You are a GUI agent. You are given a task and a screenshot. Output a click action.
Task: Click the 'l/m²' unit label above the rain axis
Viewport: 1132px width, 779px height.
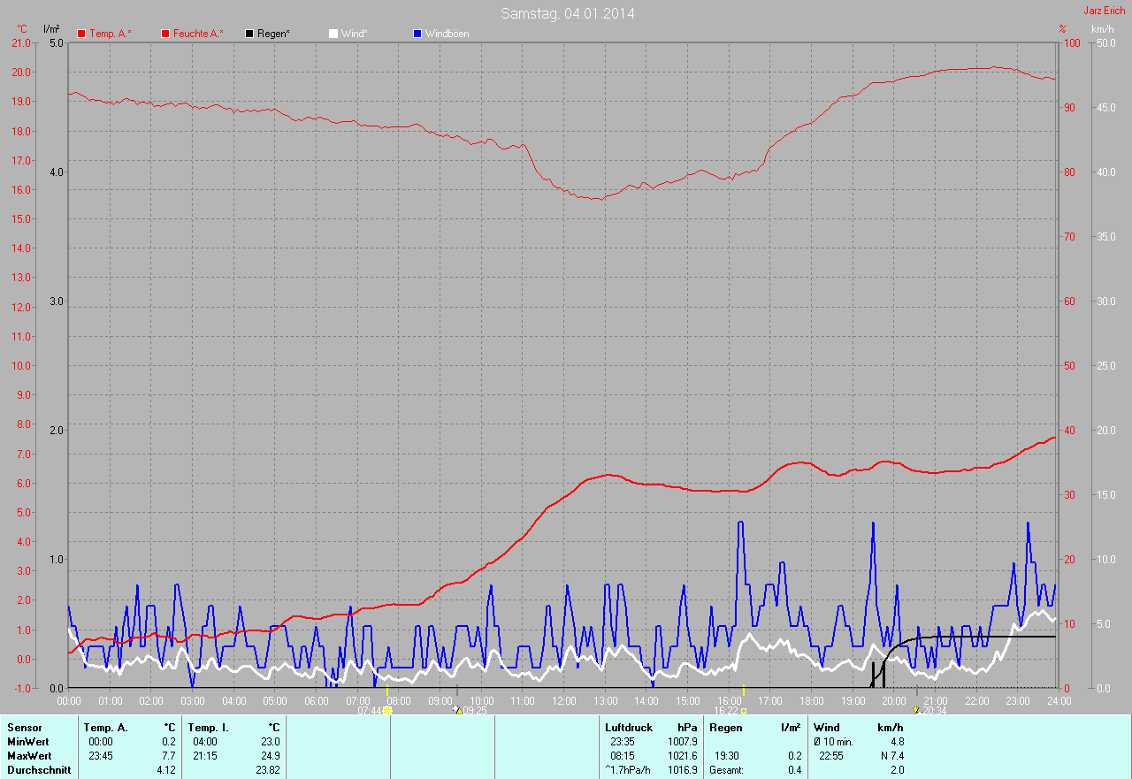coord(51,29)
